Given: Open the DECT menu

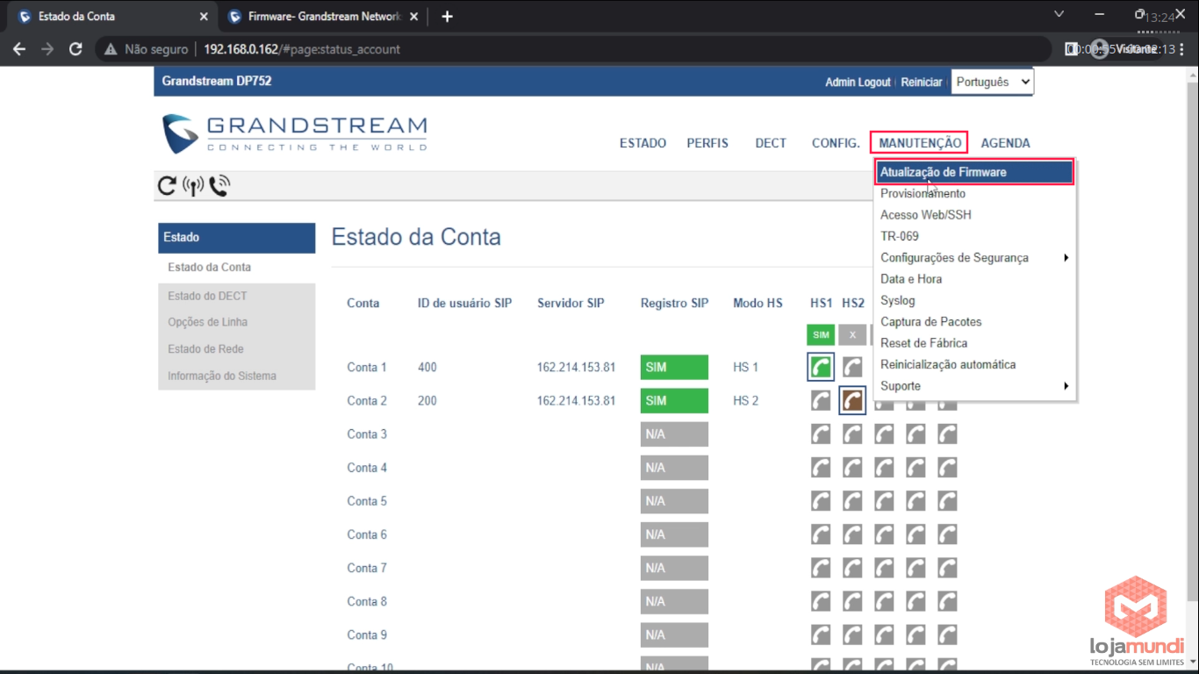Looking at the screenshot, I should coord(771,143).
